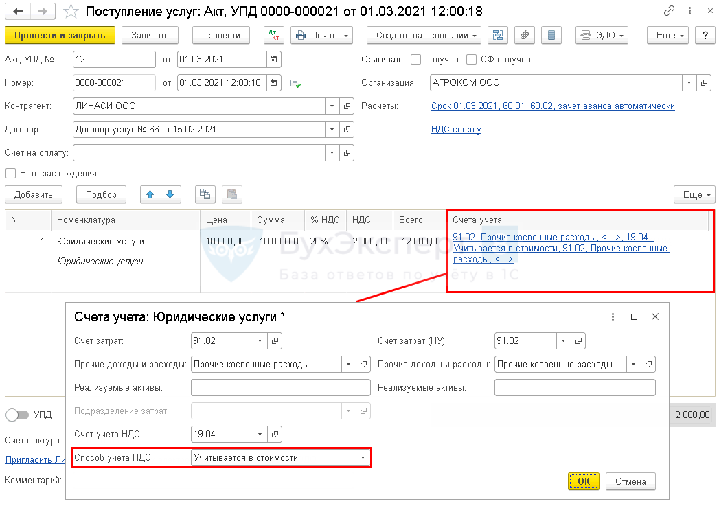Expand Способ учета НДС dropdown
719x508 pixels.
click(x=363, y=457)
